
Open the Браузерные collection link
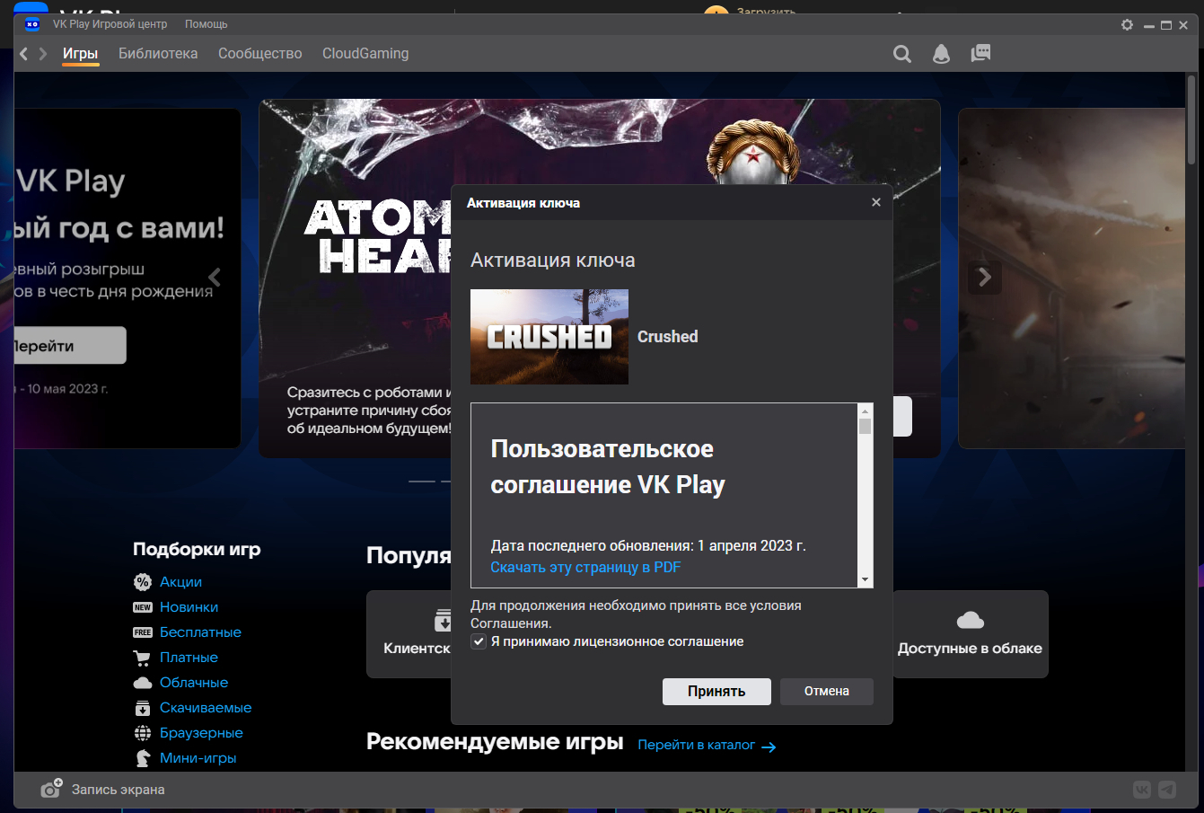(x=201, y=733)
